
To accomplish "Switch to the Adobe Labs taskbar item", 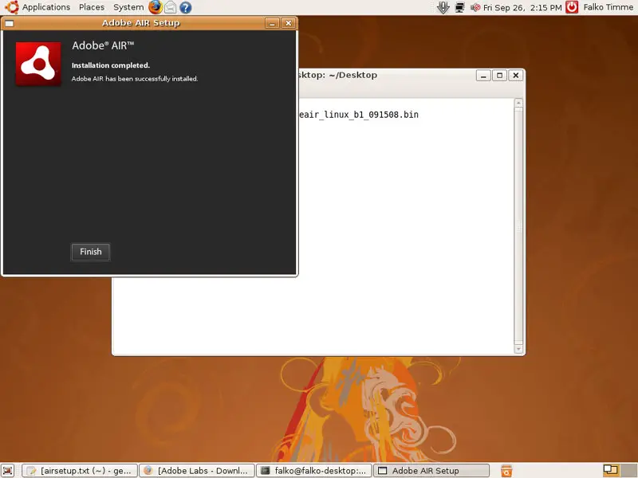I will (x=197, y=470).
